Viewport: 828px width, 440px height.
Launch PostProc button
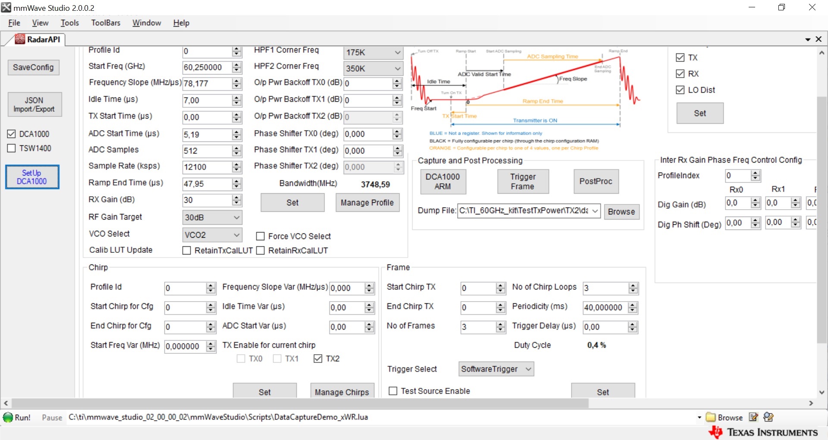[x=596, y=182]
